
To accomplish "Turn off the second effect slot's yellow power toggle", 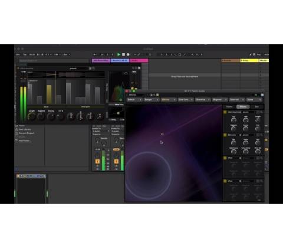I will tap(225, 135).
